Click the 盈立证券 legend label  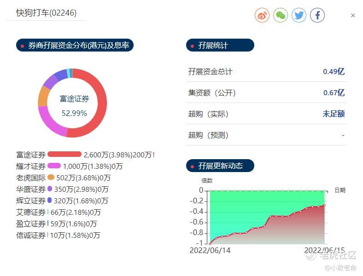(31, 224)
